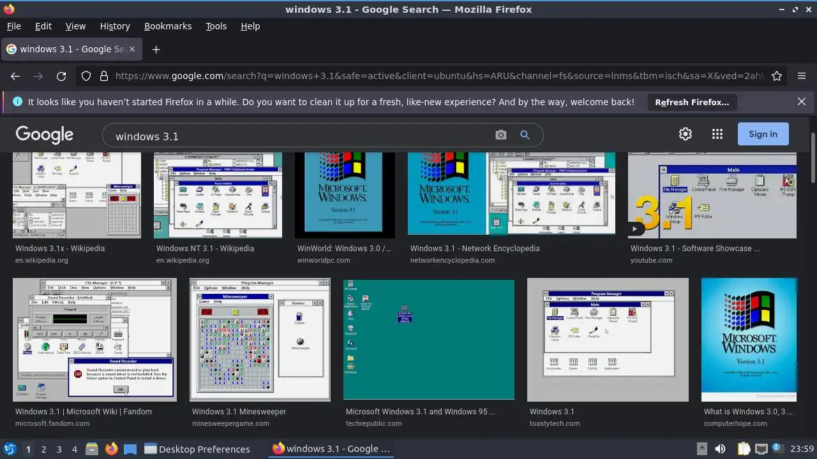Screen dimensions: 817x459
Task: Open the clock showing 23:59
Action: pos(802,449)
